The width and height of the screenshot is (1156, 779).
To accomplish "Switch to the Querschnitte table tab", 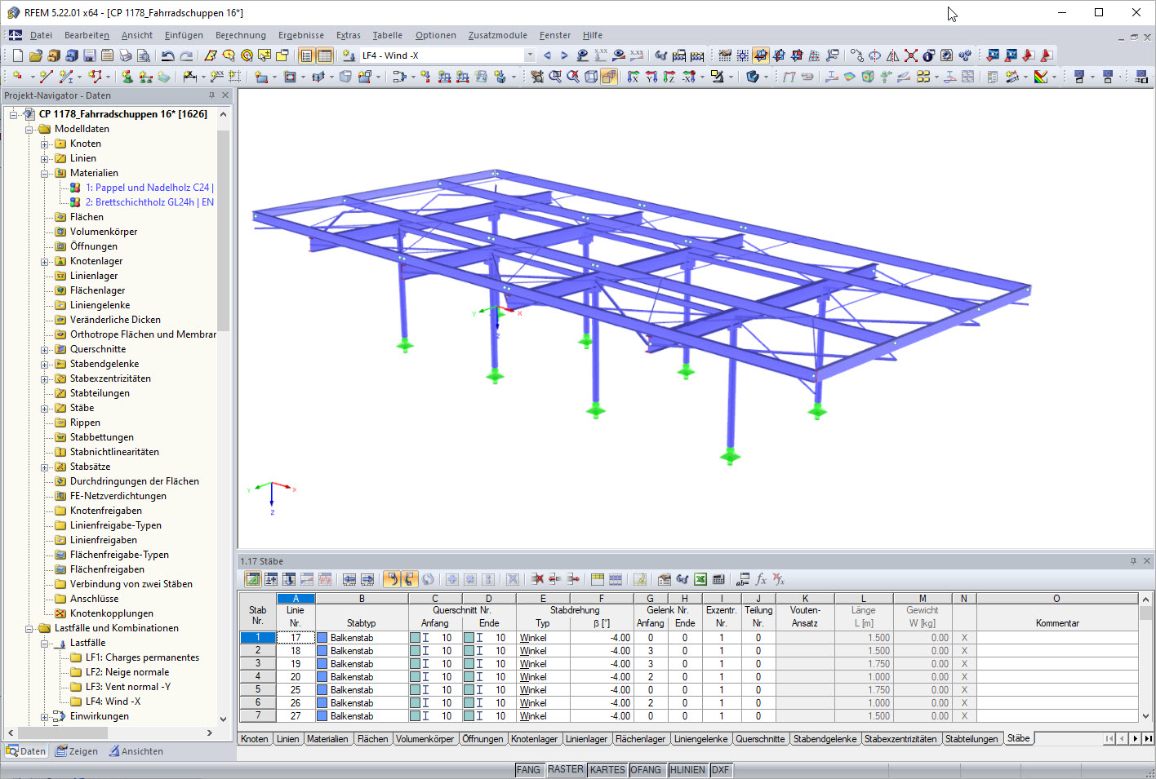I will tap(760, 738).
